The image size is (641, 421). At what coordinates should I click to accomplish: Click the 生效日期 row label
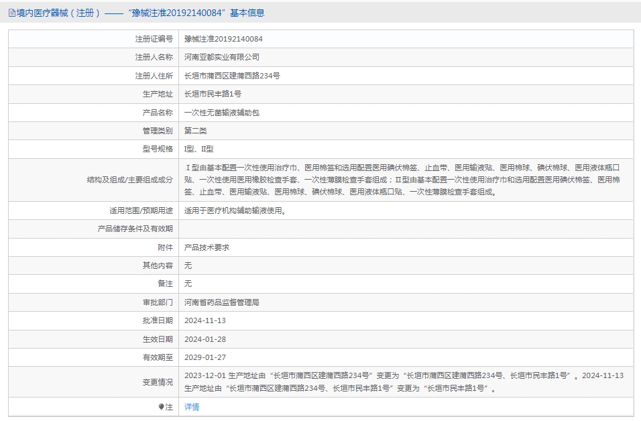coord(158,339)
